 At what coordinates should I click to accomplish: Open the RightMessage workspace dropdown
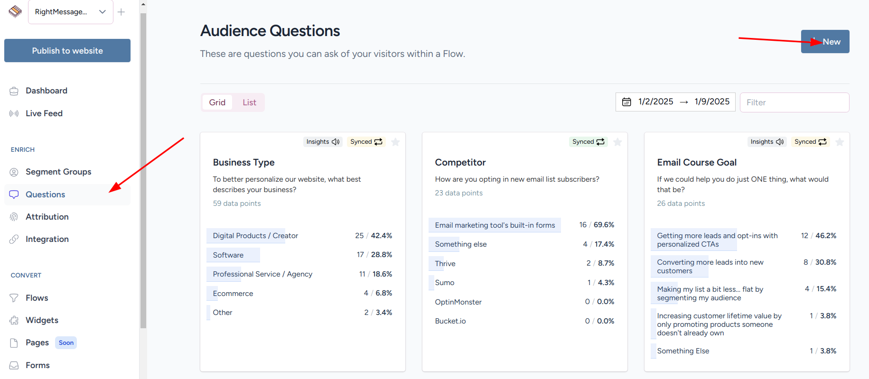(x=70, y=12)
